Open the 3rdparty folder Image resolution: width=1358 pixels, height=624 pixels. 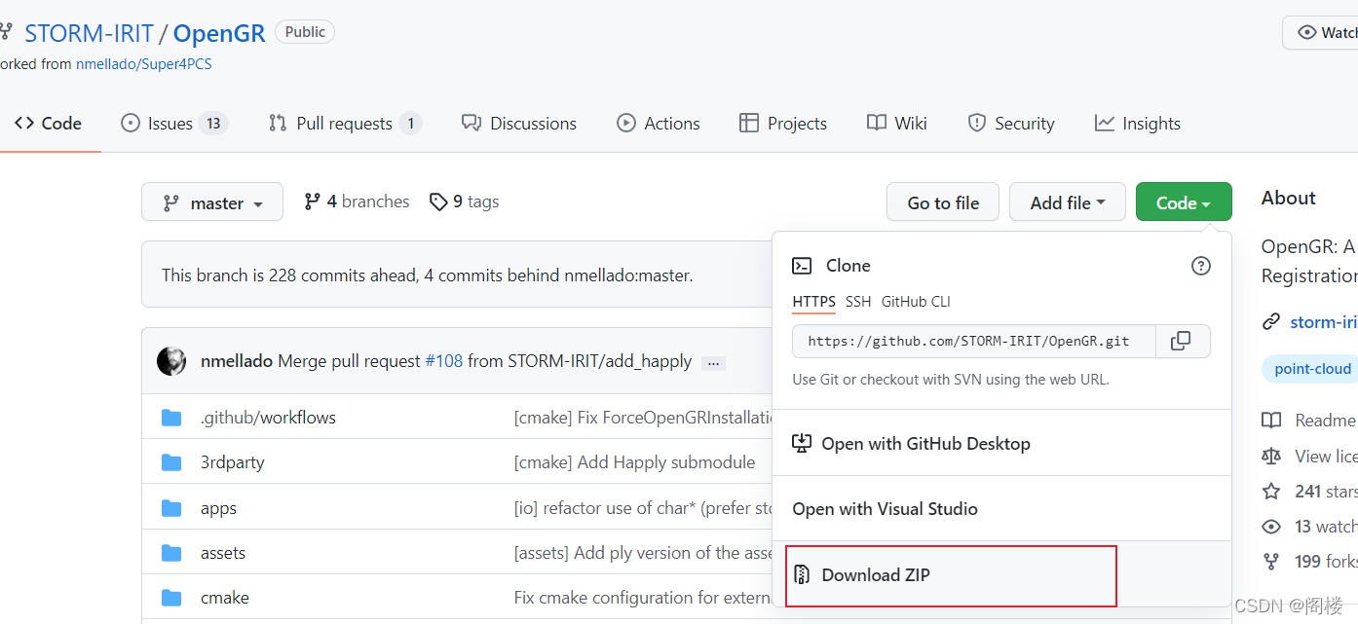point(232,462)
